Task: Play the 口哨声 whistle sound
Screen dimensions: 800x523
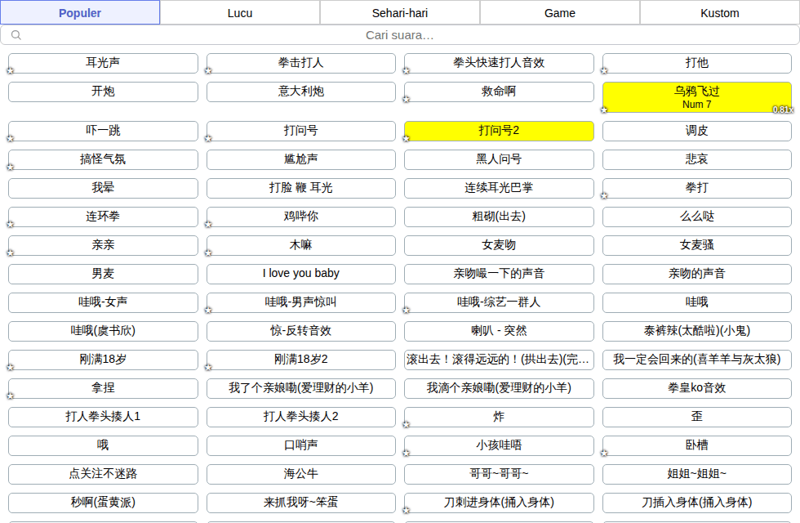Action: pos(301,445)
